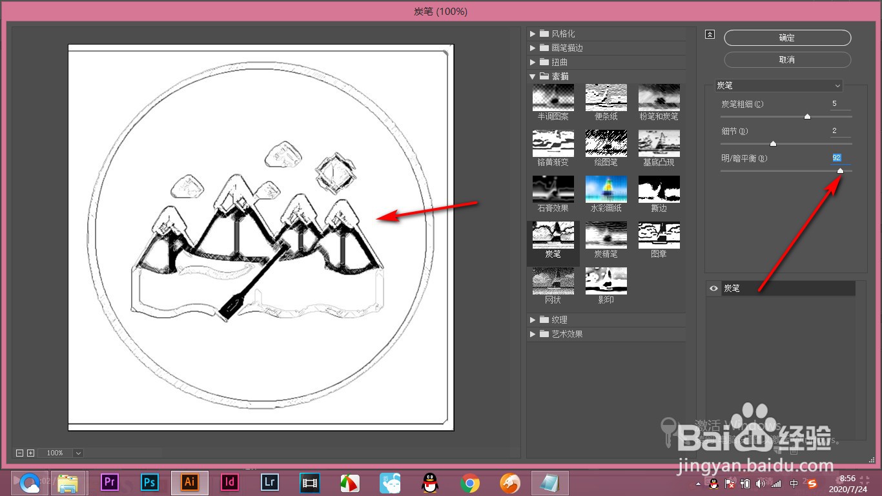Open Premiere Pro from the taskbar
This screenshot has width=882, height=496.
point(110,482)
